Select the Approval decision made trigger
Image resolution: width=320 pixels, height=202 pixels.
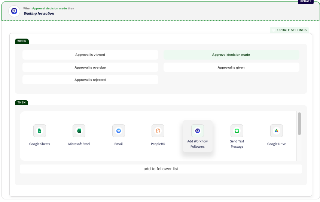(231, 55)
